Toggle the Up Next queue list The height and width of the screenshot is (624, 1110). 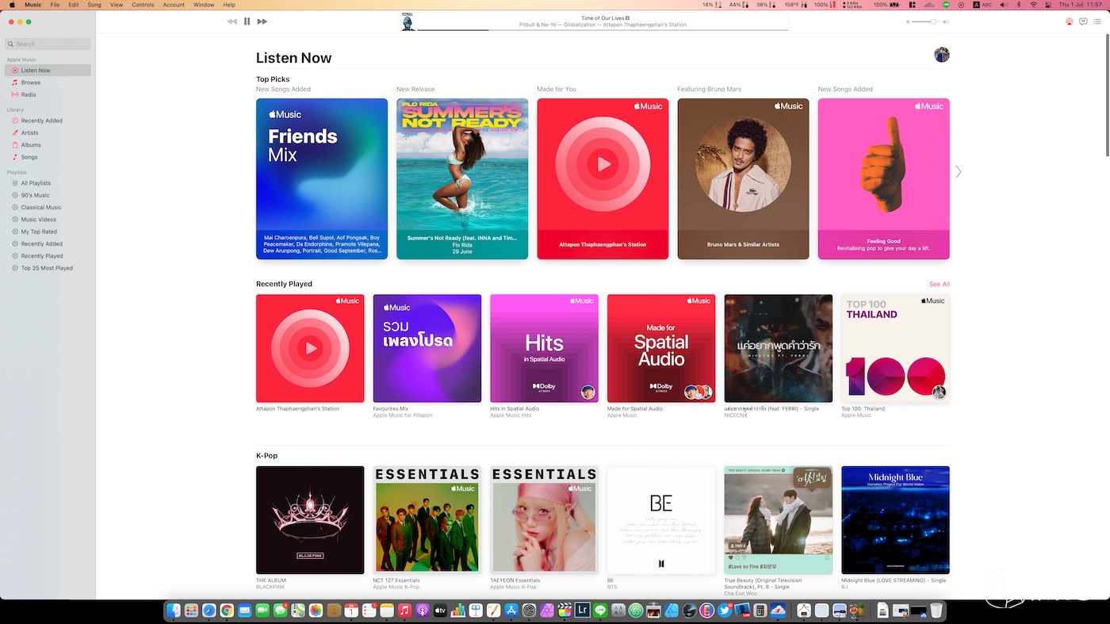tap(1098, 21)
